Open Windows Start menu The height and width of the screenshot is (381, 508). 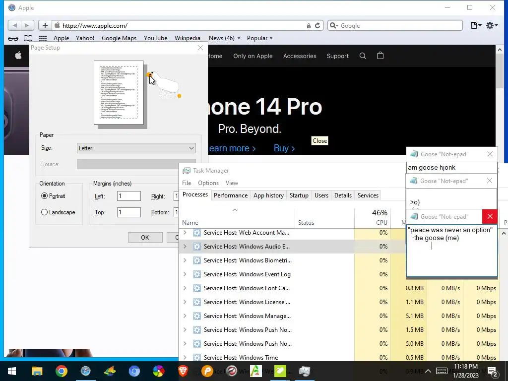tap(12, 371)
